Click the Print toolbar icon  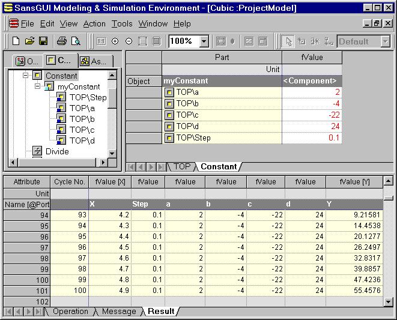click(x=61, y=41)
